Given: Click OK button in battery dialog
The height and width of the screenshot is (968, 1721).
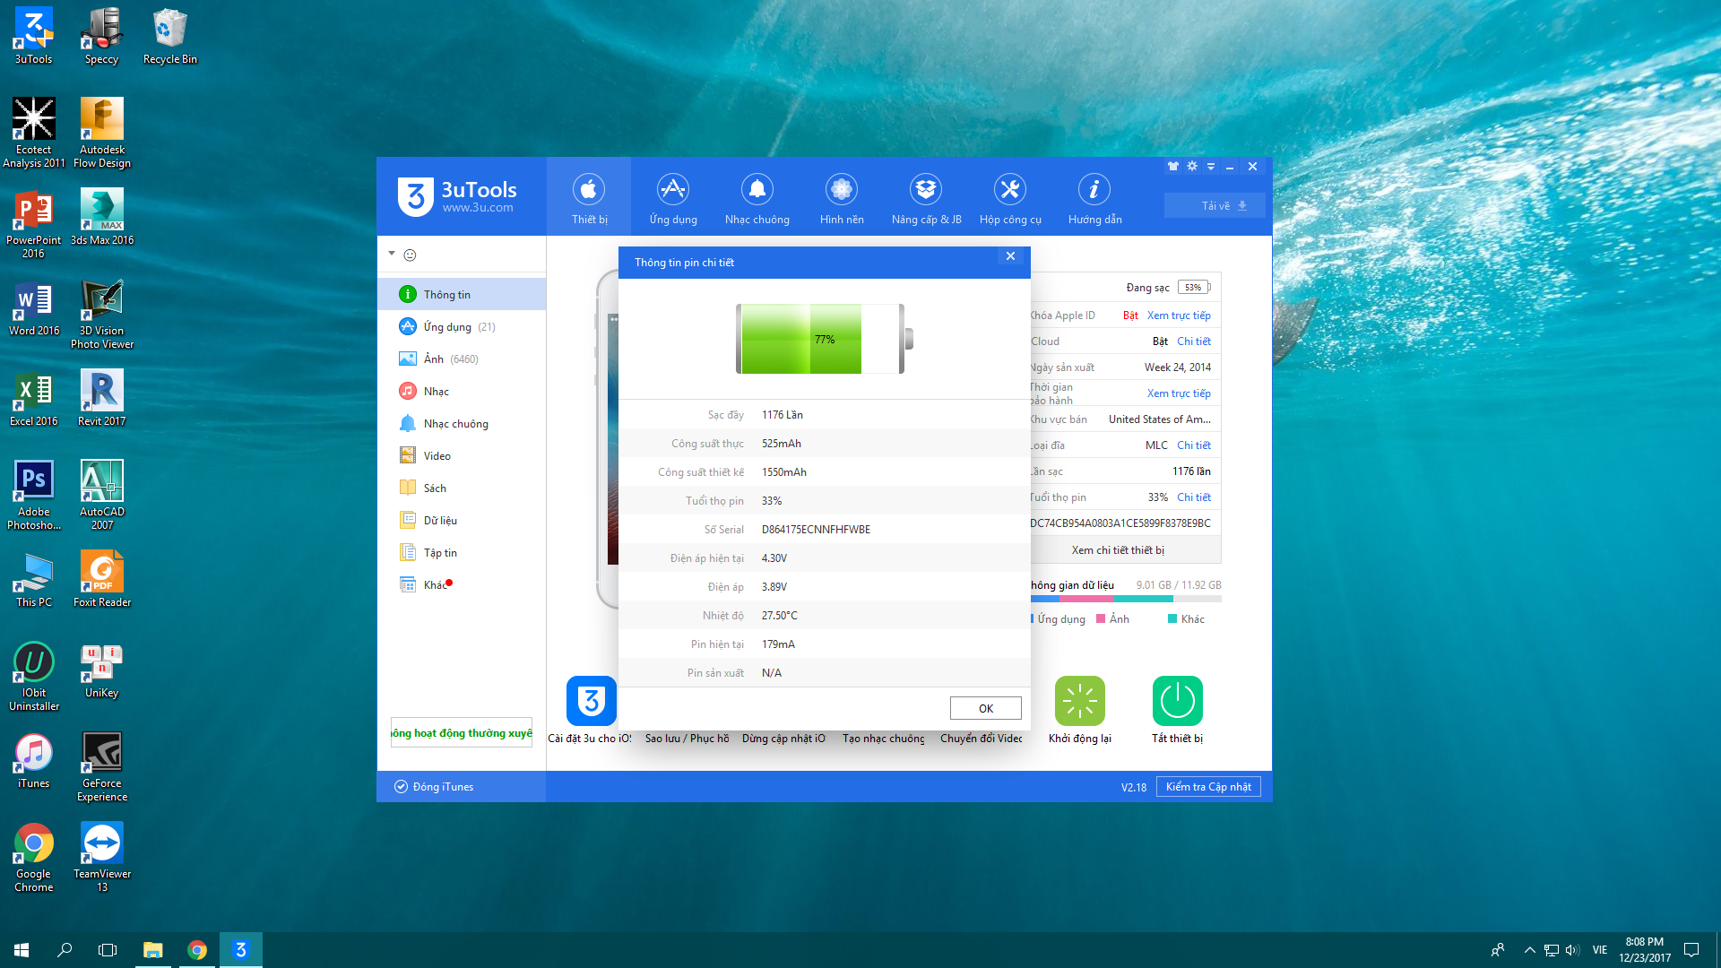Looking at the screenshot, I should (985, 708).
